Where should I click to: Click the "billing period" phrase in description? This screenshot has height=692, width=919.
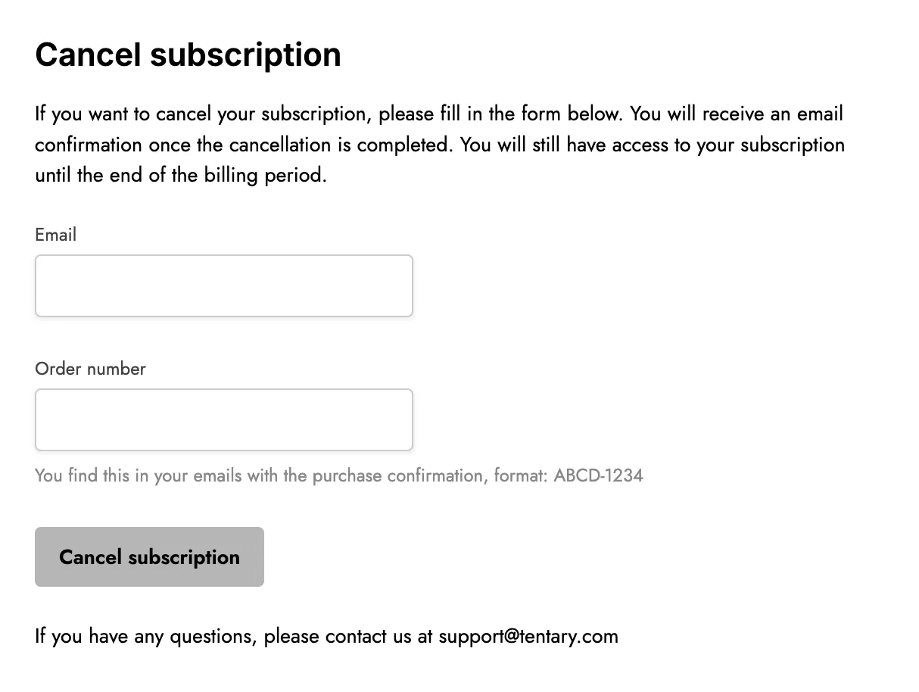pyautogui.click(x=265, y=175)
